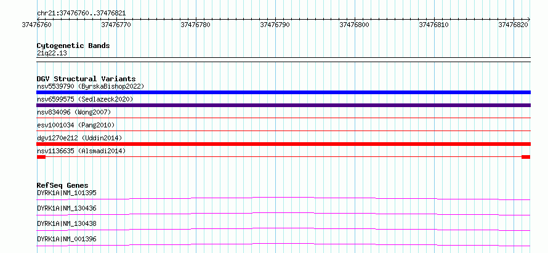
Task: Click the purple nsv6599575 variant bar
Action: click(x=283, y=105)
